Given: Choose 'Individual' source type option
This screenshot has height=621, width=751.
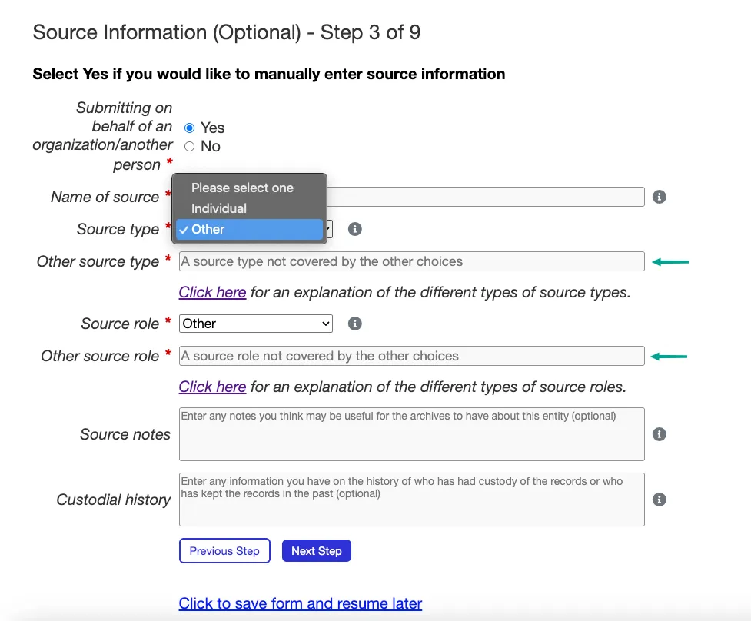Looking at the screenshot, I should pos(249,208).
